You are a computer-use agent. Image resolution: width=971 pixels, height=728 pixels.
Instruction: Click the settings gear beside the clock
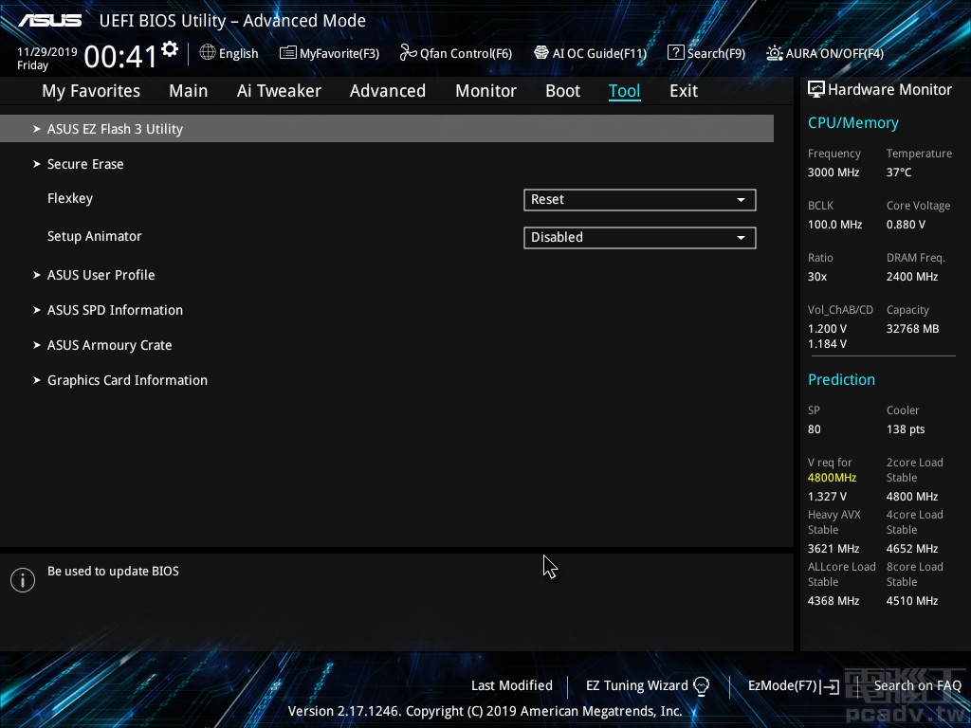(170, 48)
